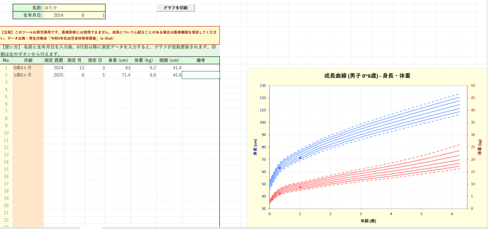Click the グラフを印刷 button
Image resolution: width=488 pixels, height=229 pixels.
(x=175, y=8)
